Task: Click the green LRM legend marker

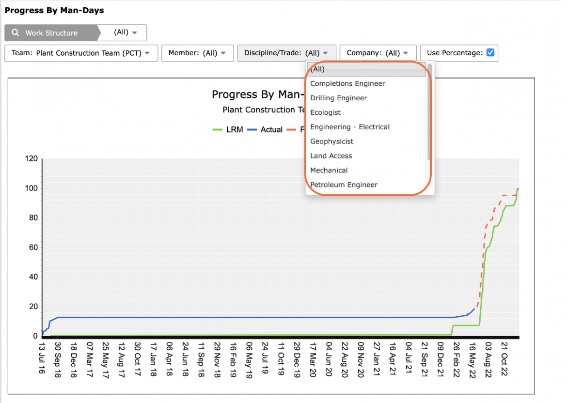Action: pyautogui.click(x=217, y=129)
